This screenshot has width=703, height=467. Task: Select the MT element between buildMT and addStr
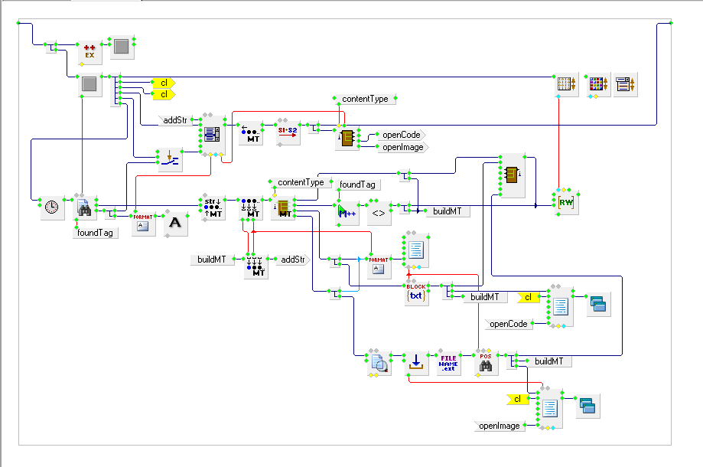pyautogui.click(x=256, y=267)
